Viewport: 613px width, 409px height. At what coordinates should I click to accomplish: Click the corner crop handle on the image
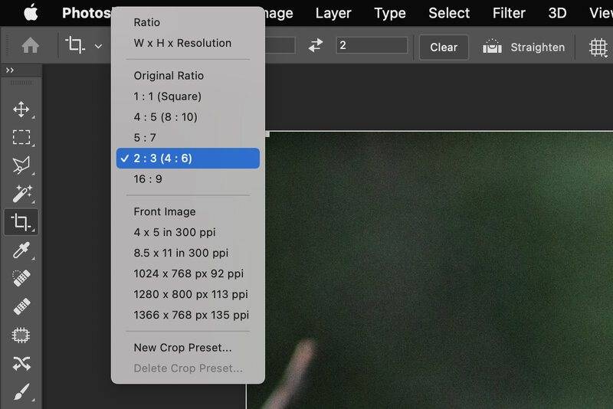267,134
